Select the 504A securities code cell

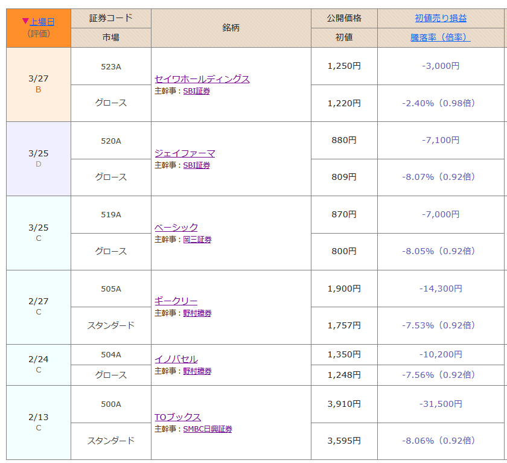pyautogui.click(x=111, y=355)
